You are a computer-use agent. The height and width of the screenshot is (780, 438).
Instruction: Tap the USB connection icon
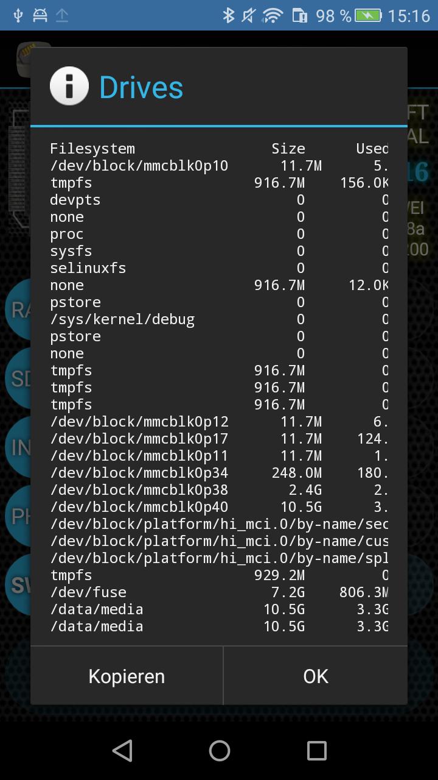[x=18, y=15]
